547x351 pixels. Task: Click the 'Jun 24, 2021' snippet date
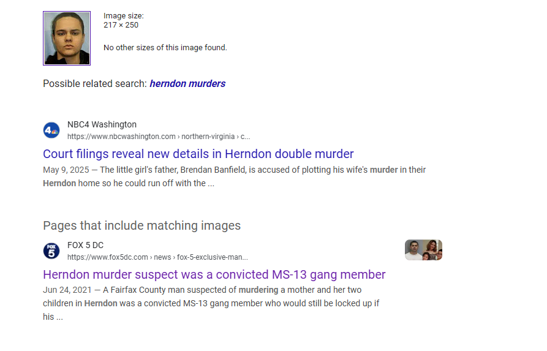(x=67, y=290)
